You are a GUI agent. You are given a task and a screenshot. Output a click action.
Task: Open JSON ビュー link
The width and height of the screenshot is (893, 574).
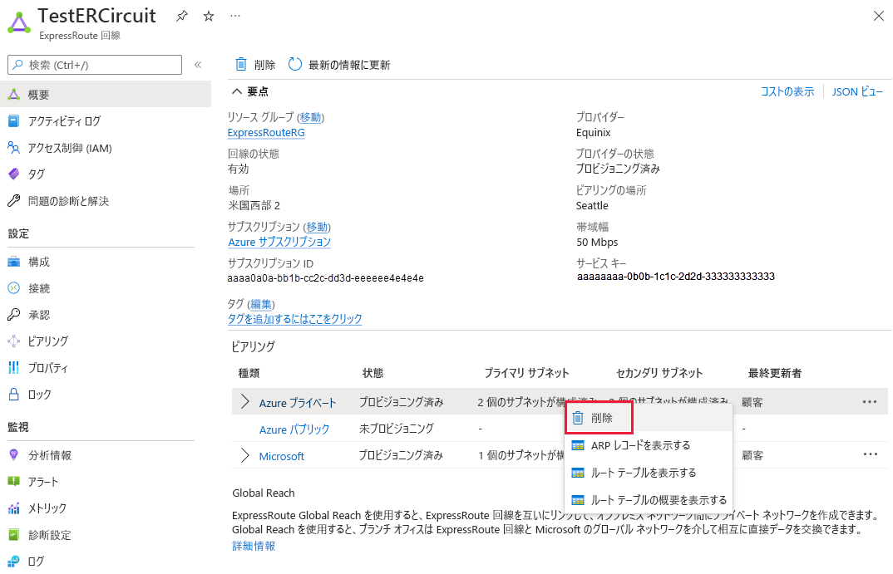tap(857, 91)
